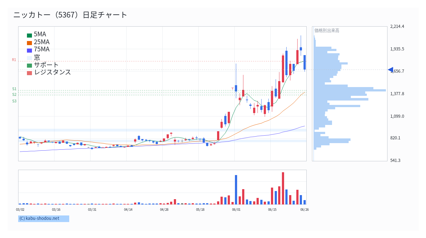Click the 03/02 date axis label
This screenshot has width=426, height=238.
[x=20, y=210]
